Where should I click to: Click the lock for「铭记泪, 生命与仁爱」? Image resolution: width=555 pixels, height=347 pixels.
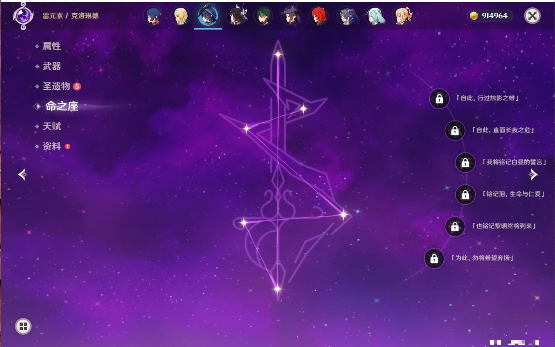pos(465,195)
